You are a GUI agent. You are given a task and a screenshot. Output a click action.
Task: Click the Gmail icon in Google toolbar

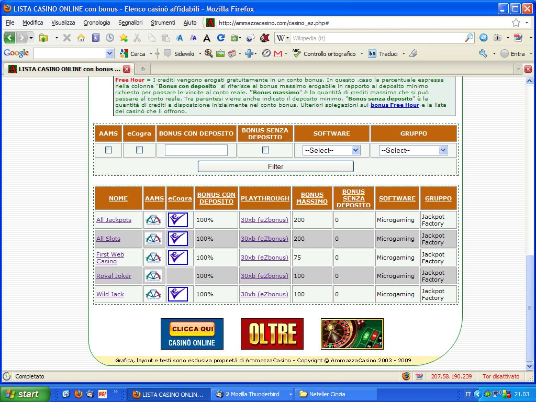pyautogui.click(x=278, y=53)
